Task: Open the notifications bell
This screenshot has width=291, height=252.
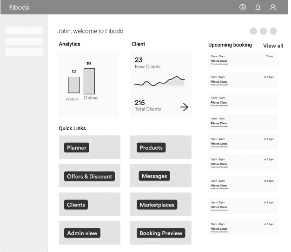Action: click(x=258, y=7)
